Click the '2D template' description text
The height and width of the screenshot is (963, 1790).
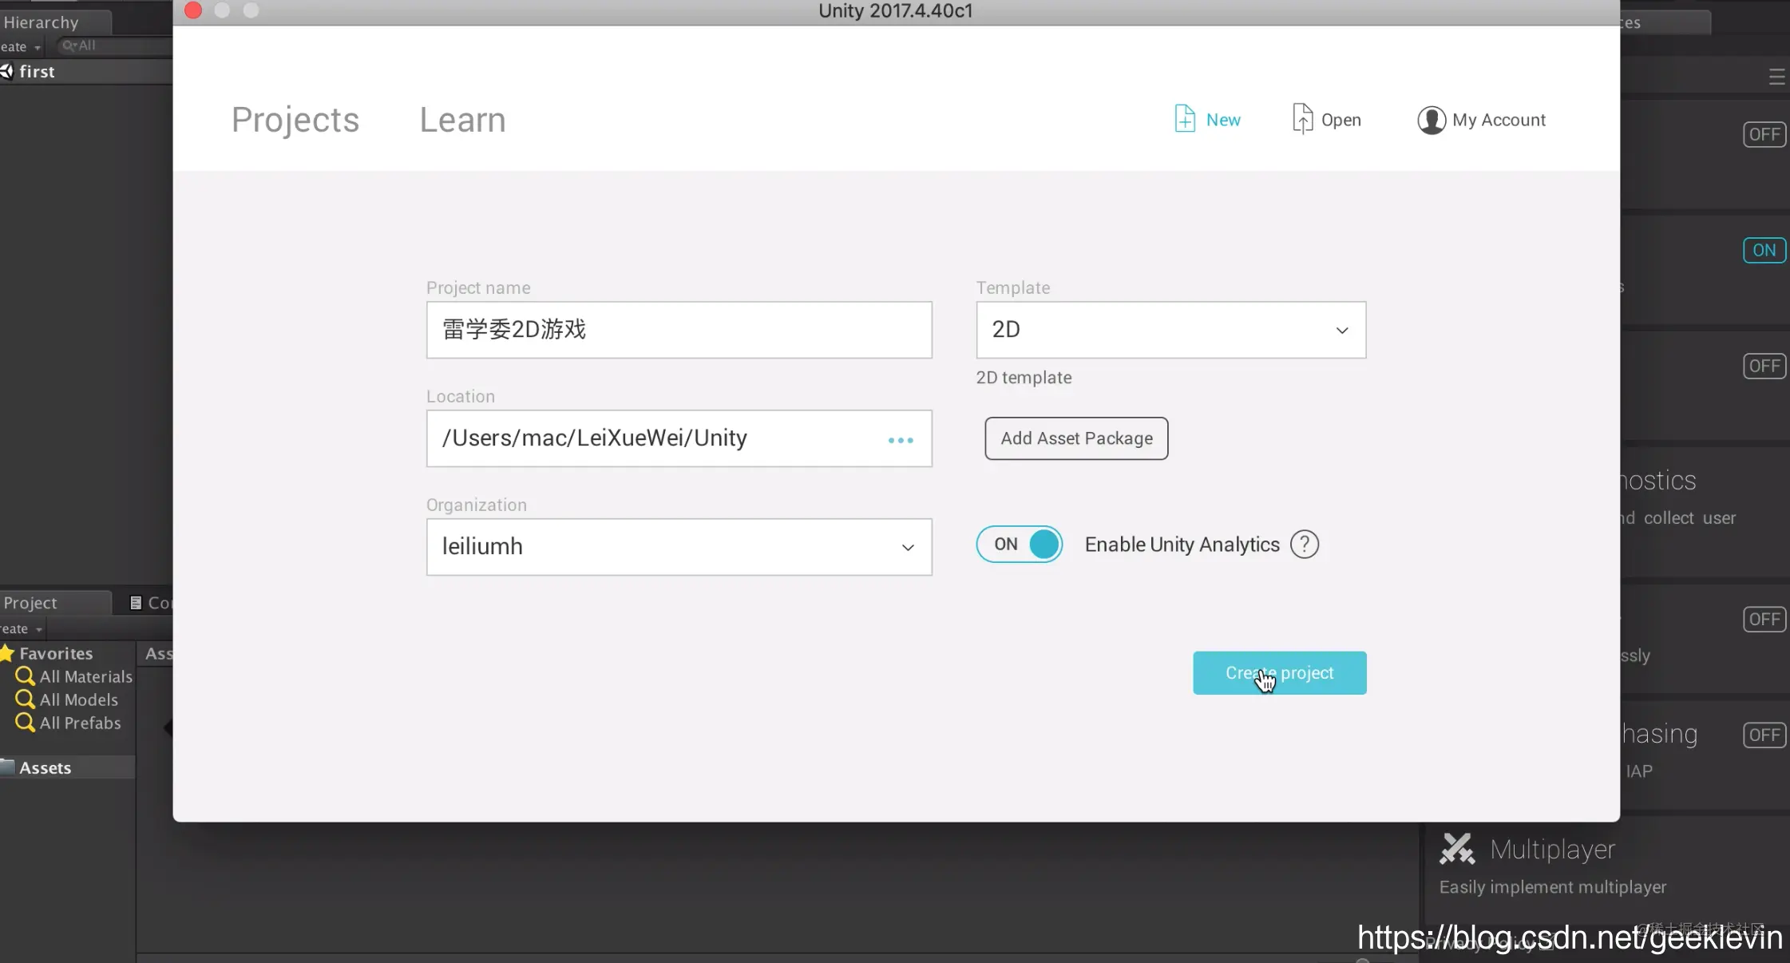coord(1024,378)
